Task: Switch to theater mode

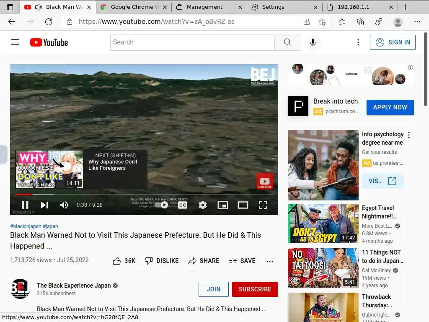Action: [243, 205]
